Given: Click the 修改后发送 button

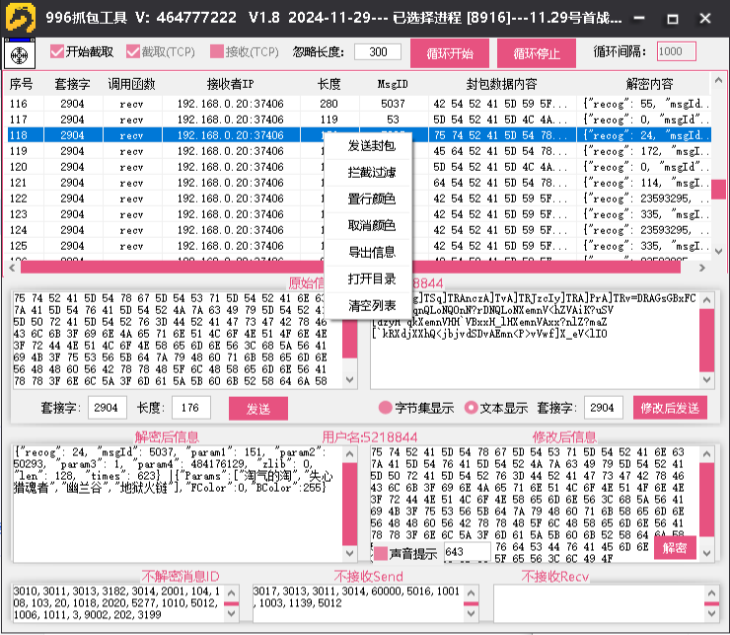Looking at the screenshot, I should (x=669, y=407).
